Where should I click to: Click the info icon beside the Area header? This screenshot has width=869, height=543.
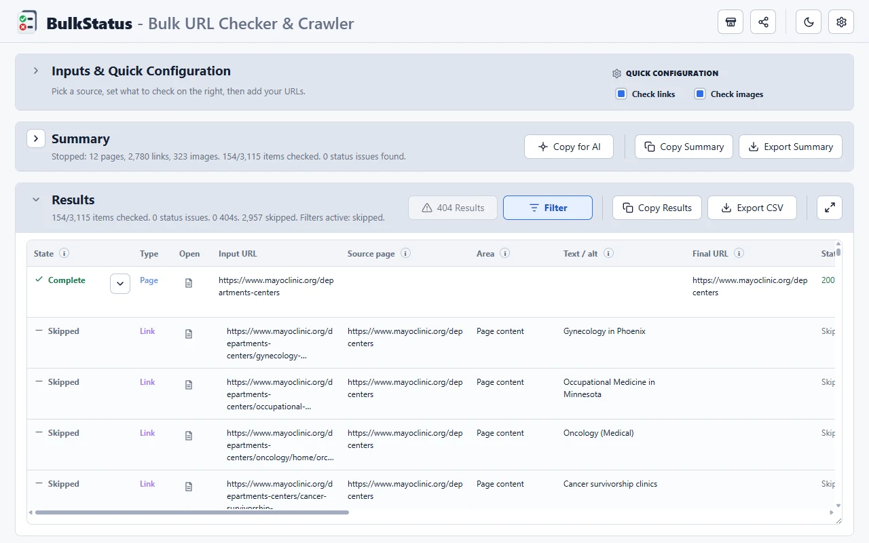coord(505,253)
